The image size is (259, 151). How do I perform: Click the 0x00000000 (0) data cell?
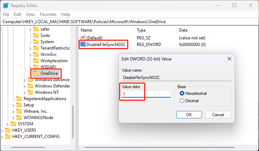192,45
